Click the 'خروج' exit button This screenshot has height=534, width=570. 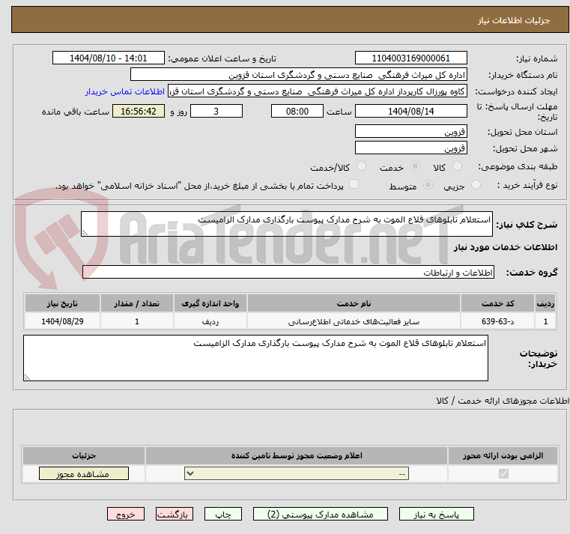coord(126,515)
